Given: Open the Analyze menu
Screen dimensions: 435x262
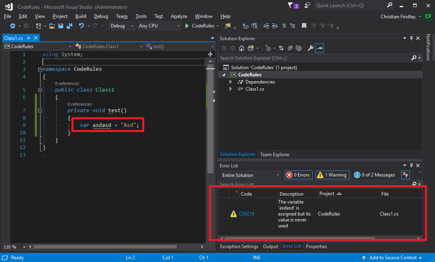Looking at the screenshot, I should (x=179, y=16).
